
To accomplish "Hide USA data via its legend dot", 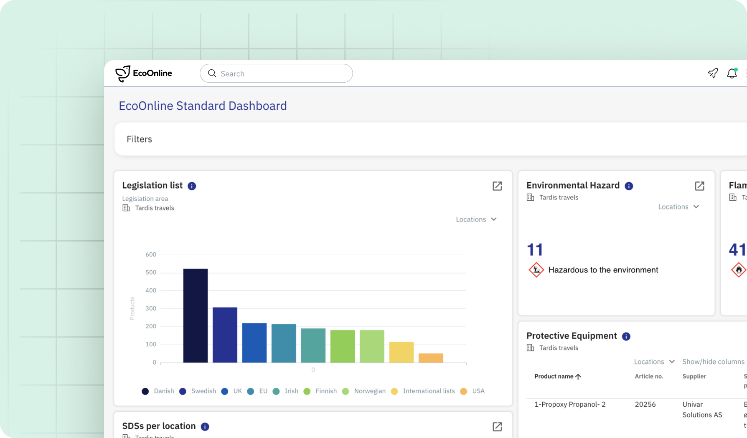I will click(463, 391).
